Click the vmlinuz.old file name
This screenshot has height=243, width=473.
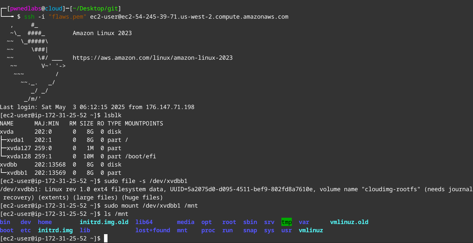coord(349,222)
